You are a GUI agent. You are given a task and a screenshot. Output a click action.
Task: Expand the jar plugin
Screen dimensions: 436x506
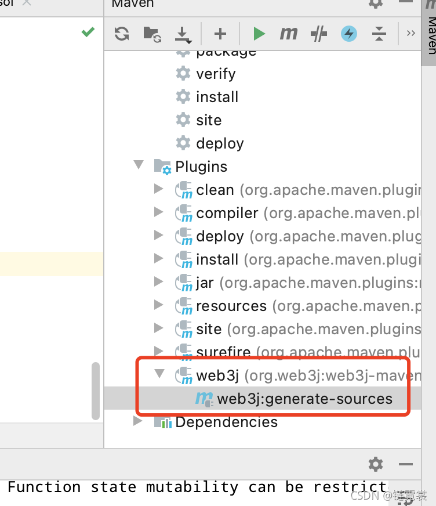tap(158, 281)
